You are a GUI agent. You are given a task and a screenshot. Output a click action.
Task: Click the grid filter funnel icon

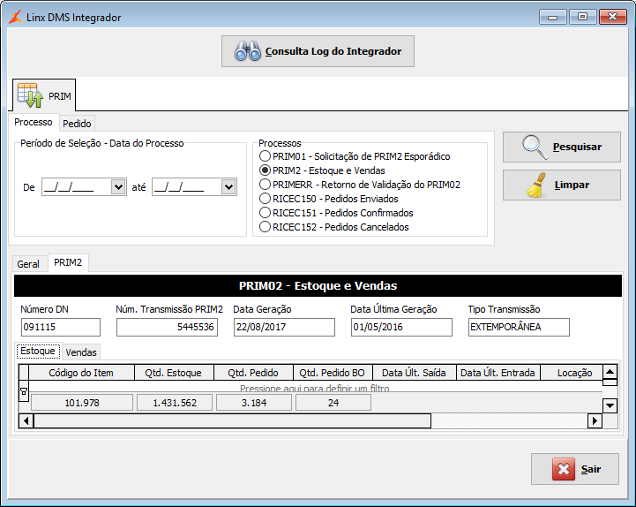pos(24,390)
